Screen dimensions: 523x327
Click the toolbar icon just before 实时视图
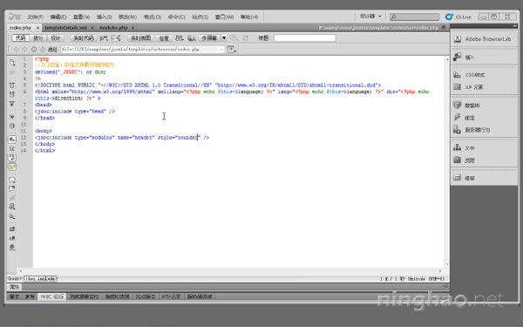tap(116, 38)
